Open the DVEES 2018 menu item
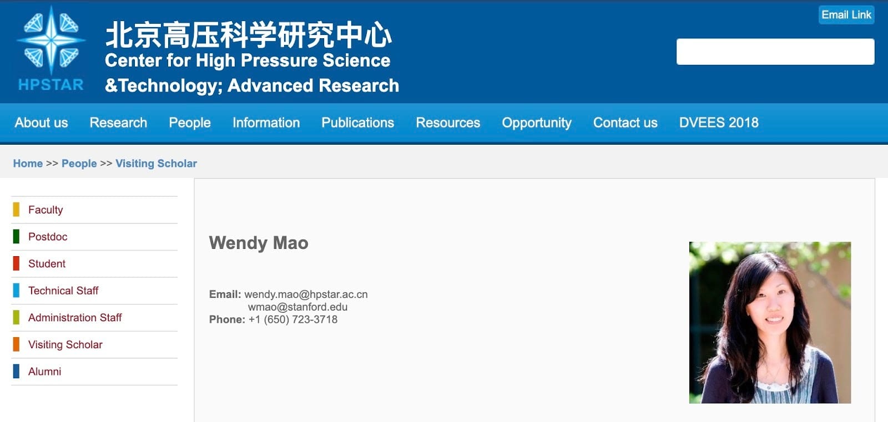The height and width of the screenshot is (422, 888). [x=719, y=123]
